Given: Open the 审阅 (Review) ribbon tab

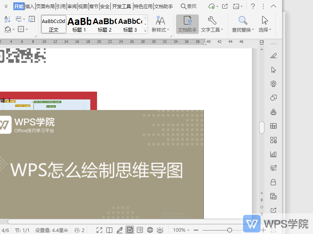Looking at the screenshot, I should pos(72,6).
